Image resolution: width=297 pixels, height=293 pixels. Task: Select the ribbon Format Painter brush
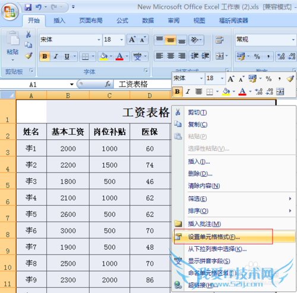coord(29,56)
